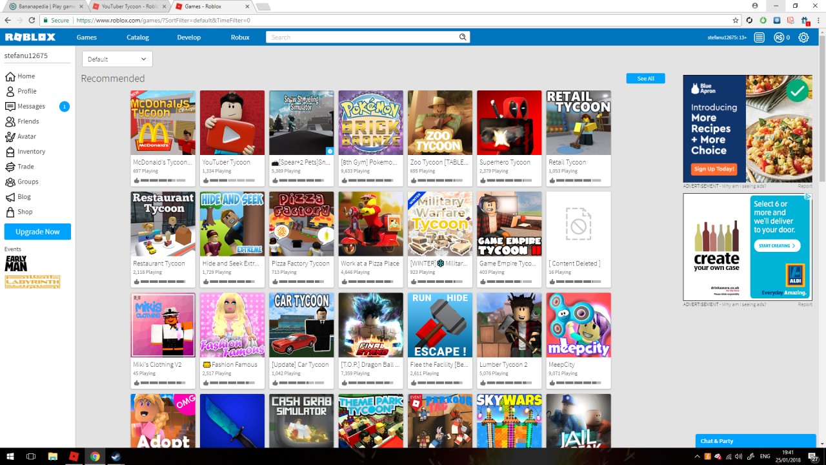Screen dimensions: 826x465
Task: Open the Zoo Tycoon game thumbnail
Action: [440, 123]
